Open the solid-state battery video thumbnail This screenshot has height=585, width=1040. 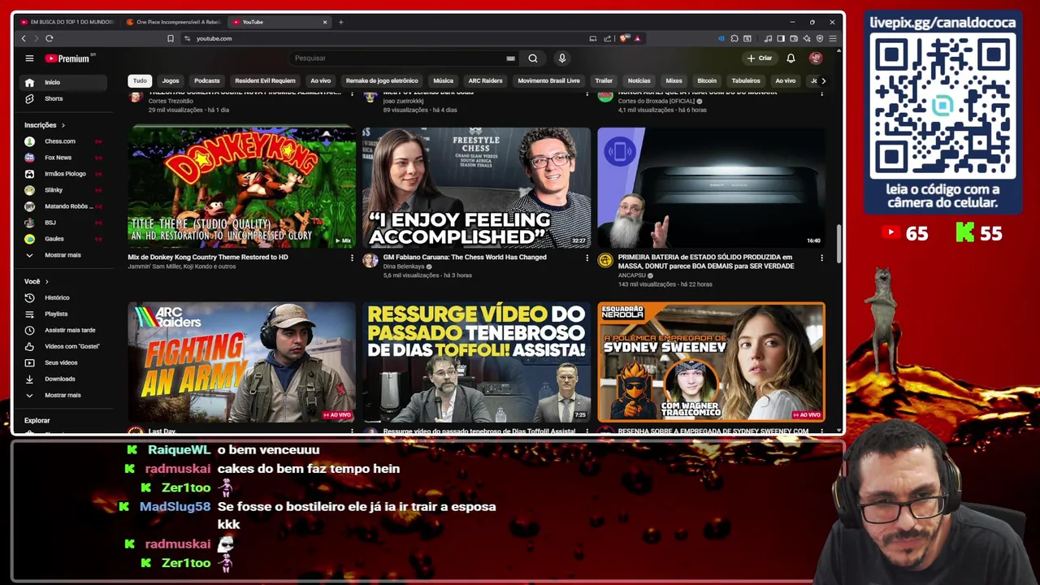pyautogui.click(x=711, y=188)
